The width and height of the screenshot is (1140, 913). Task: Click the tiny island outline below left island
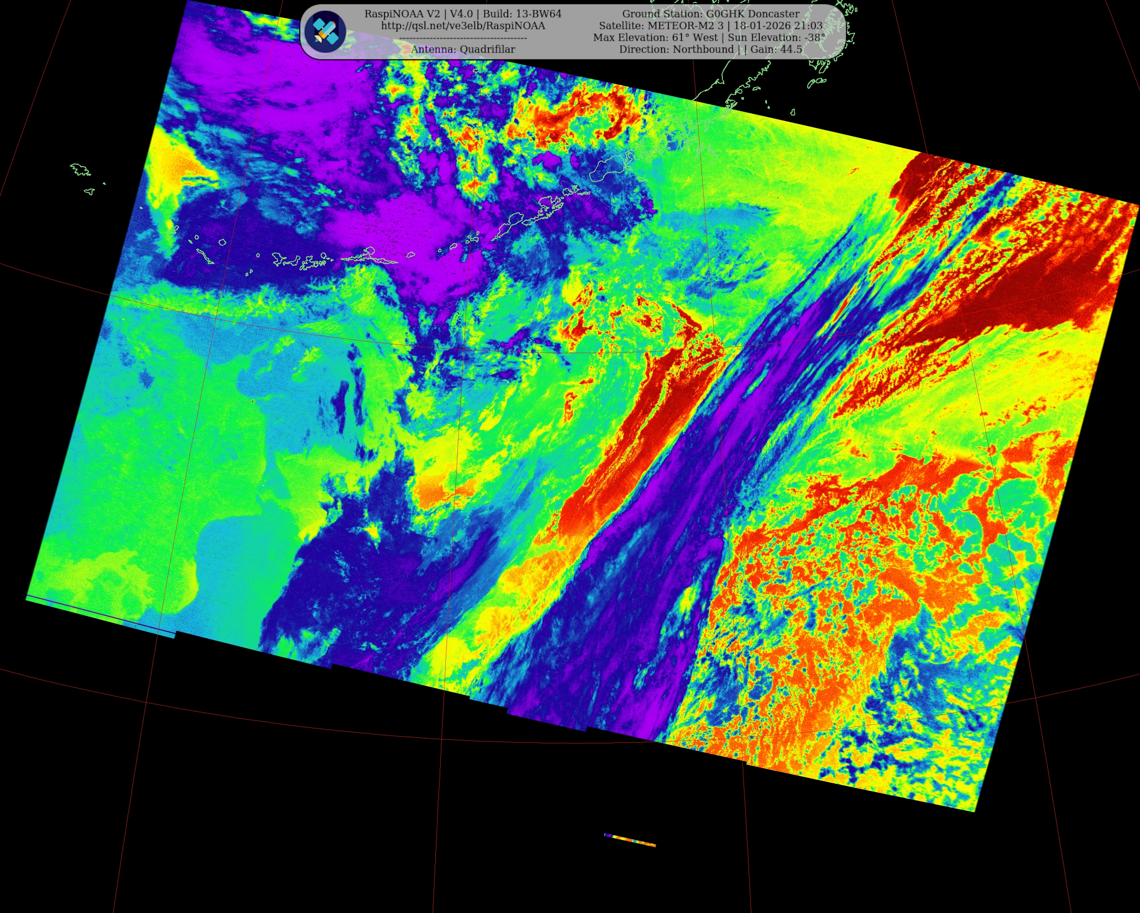coord(89,192)
